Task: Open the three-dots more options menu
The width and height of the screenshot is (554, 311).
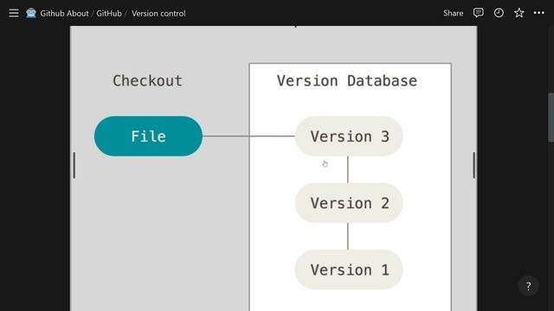Action: [x=538, y=13]
